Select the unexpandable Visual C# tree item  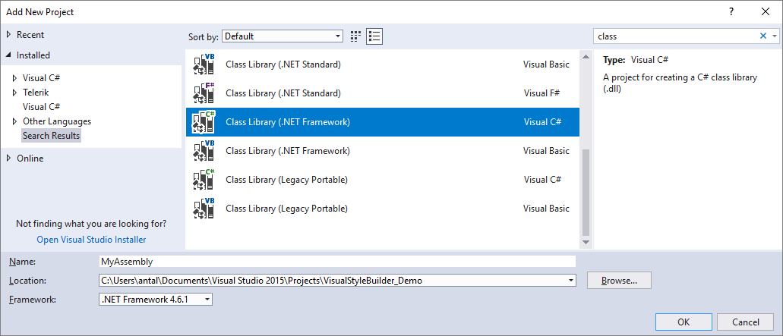[x=42, y=107]
